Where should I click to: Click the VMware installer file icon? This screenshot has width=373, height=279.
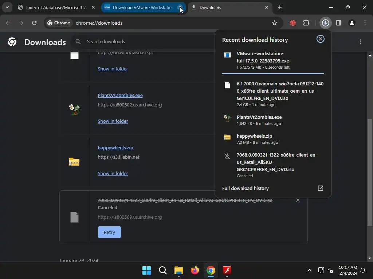(227, 55)
